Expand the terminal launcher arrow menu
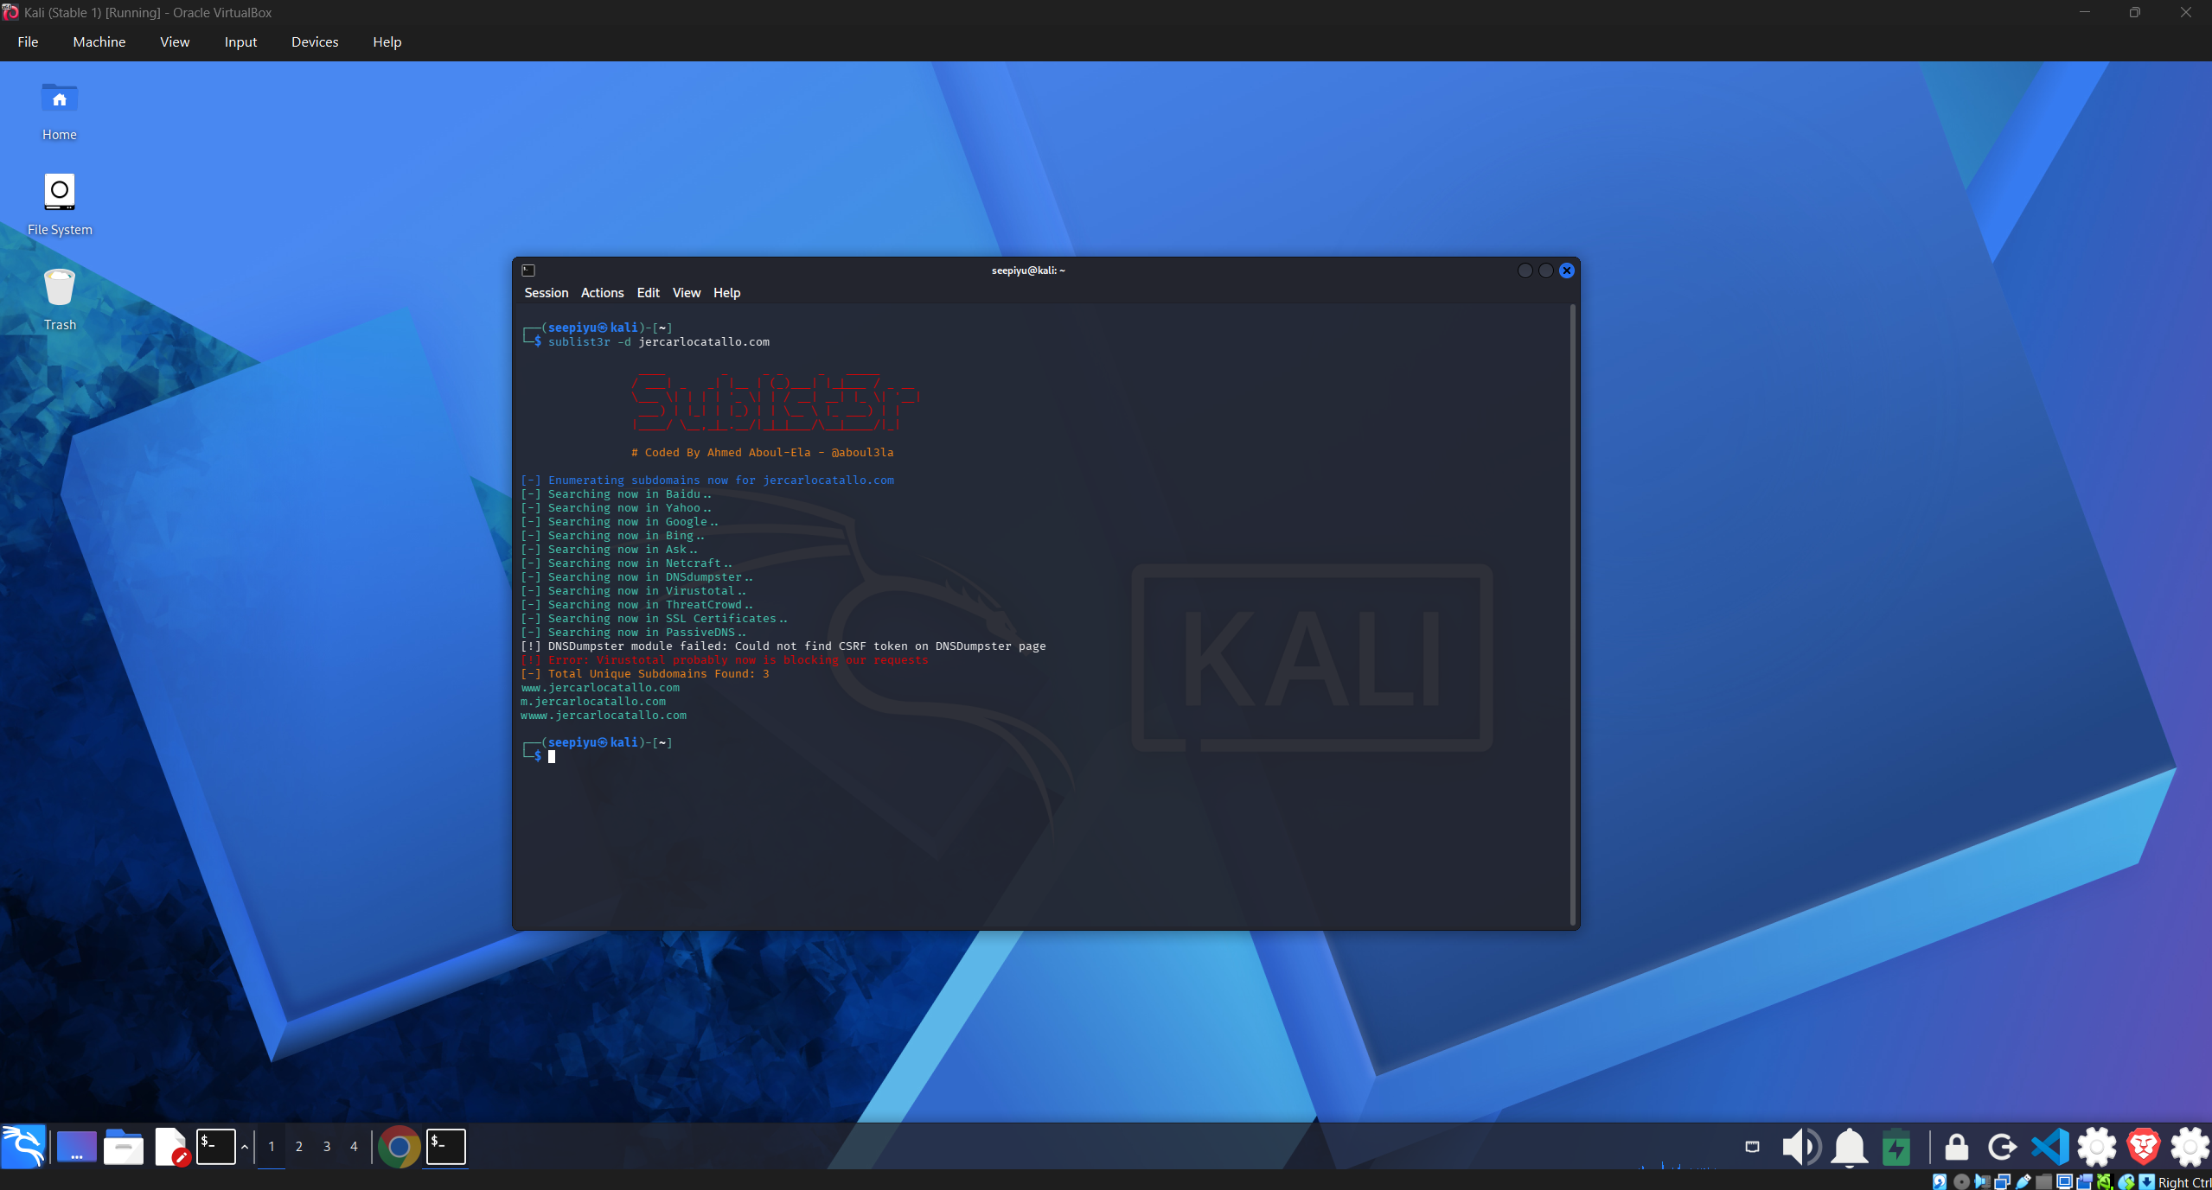Viewport: 2212px width, 1190px height. (245, 1147)
